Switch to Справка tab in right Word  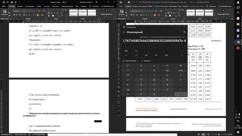185,6
